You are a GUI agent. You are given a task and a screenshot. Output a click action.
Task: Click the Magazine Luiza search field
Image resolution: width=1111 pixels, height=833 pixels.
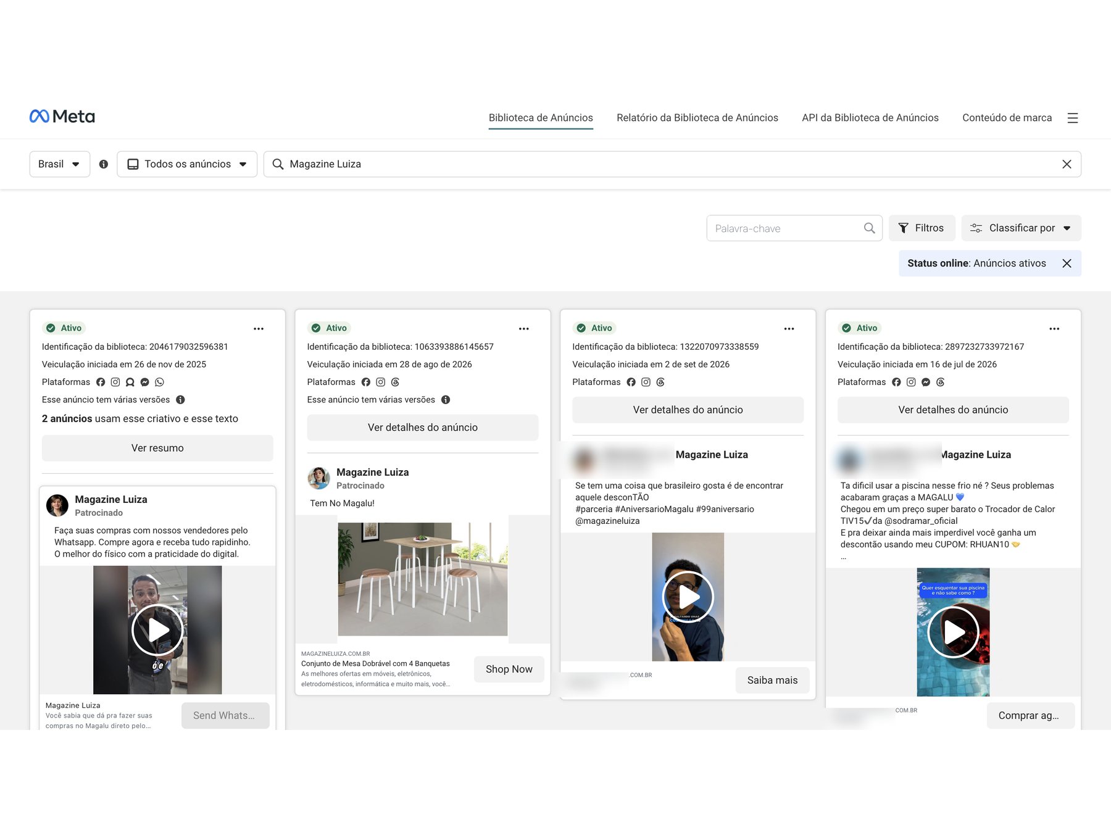pyautogui.click(x=672, y=164)
